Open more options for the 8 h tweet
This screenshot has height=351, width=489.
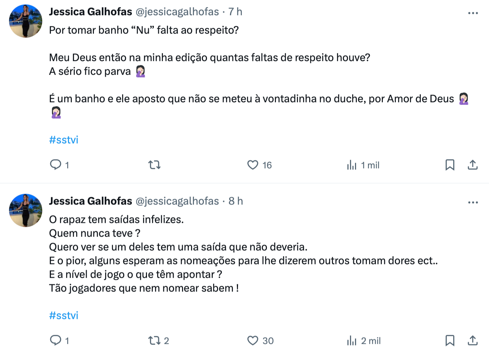point(473,202)
